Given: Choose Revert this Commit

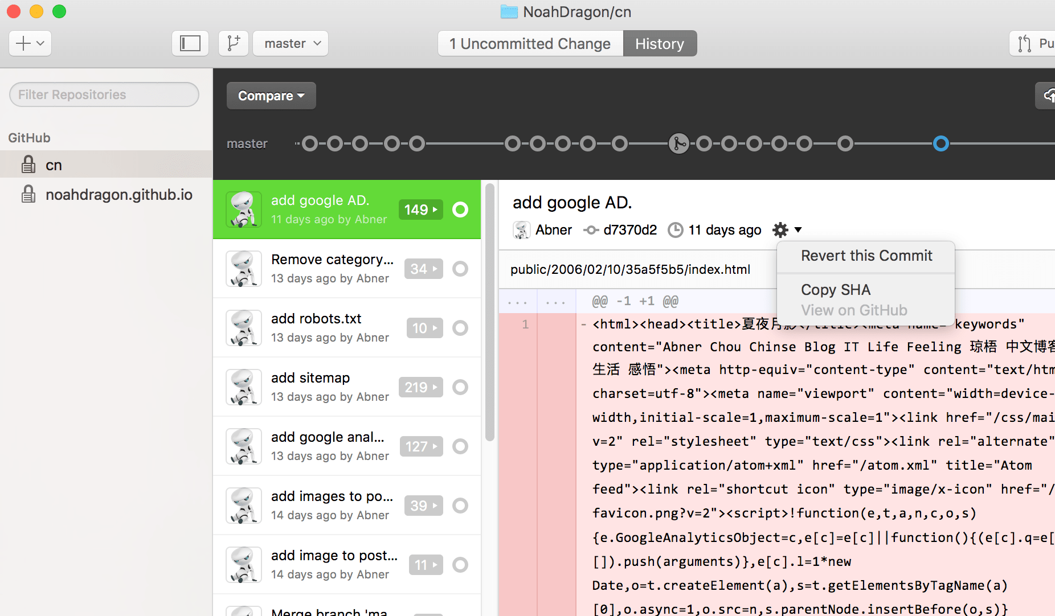Looking at the screenshot, I should 866,256.
